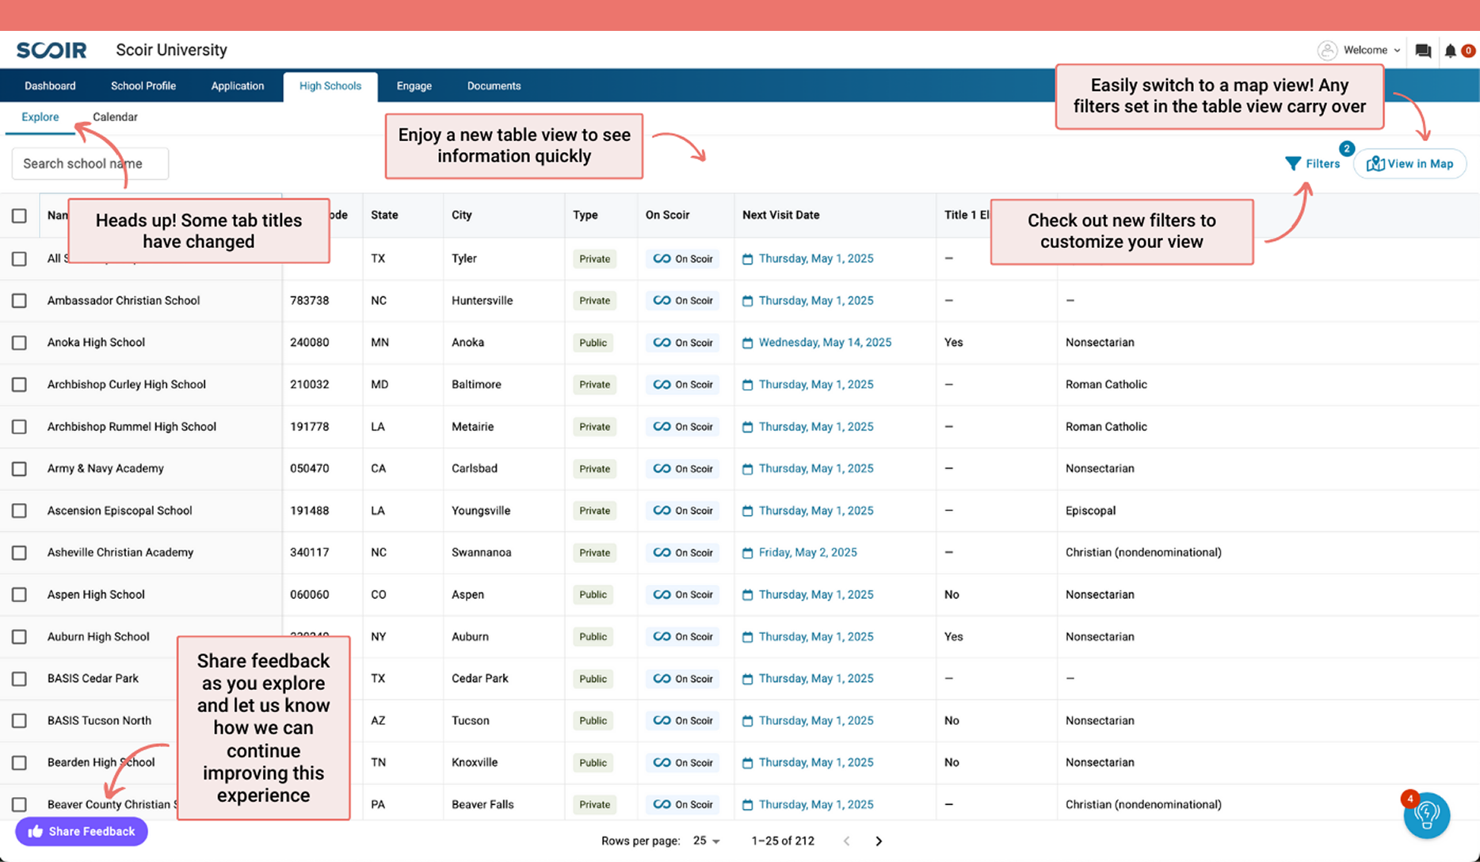
Task: Open the School Profile tab
Action: coord(143,86)
